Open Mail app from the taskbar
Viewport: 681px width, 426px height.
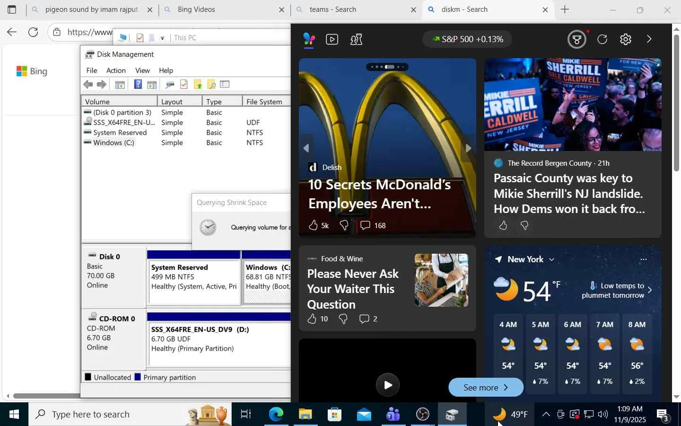pos(364,415)
